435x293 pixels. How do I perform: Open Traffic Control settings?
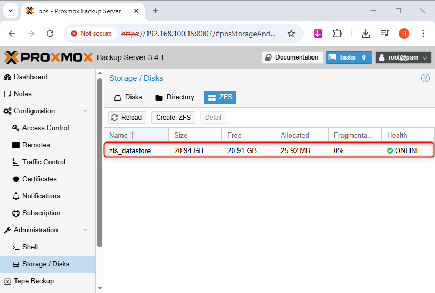point(44,162)
